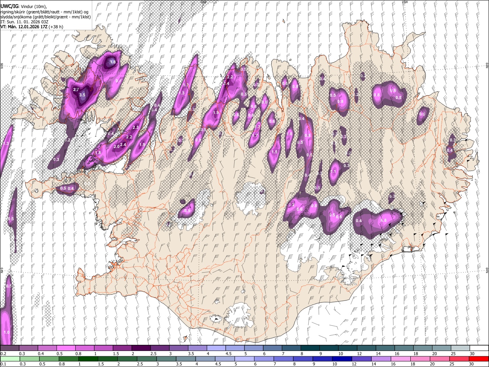Image resolution: width=489 pixels, height=367 pixels.
Task: Click the 2.7 precipitation value on map
Action: (76, 89)
